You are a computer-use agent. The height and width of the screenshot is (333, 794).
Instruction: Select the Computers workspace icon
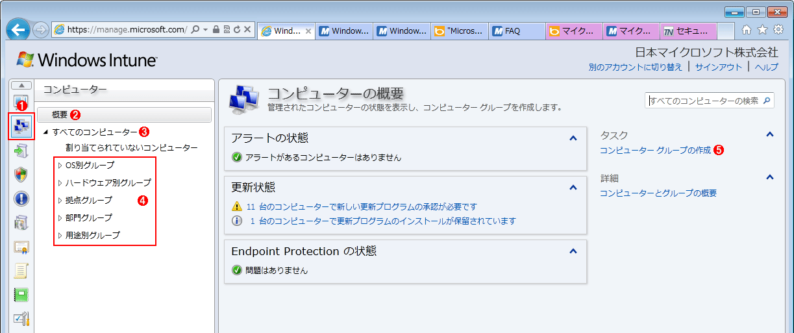click(x=21, y=126)
